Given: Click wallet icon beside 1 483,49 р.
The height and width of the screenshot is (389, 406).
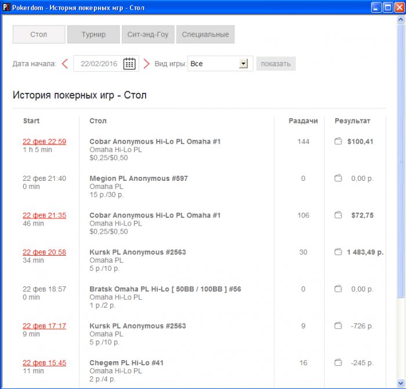Looking at the screenshot, I should tap(338, 252).
